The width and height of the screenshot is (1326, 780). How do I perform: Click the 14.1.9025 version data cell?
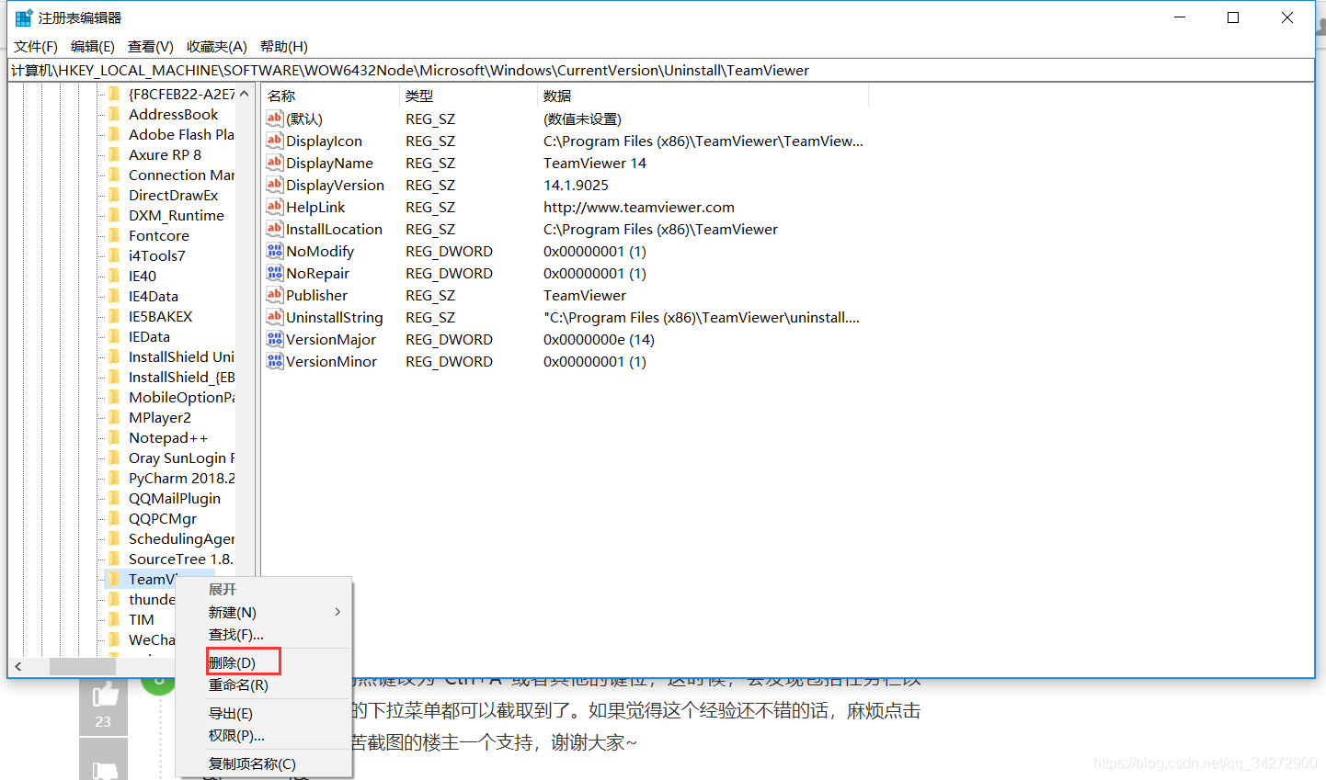click(x=576, y=185)
